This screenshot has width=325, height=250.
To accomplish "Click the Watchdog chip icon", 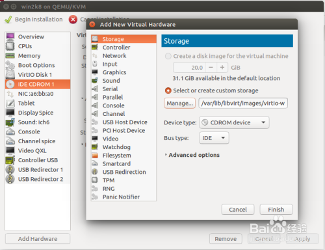I will (95, 147).
